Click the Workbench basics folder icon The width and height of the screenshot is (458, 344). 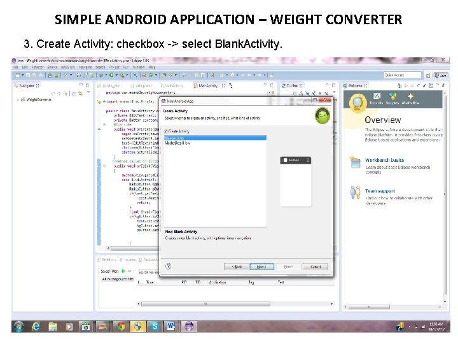point(356,162)
